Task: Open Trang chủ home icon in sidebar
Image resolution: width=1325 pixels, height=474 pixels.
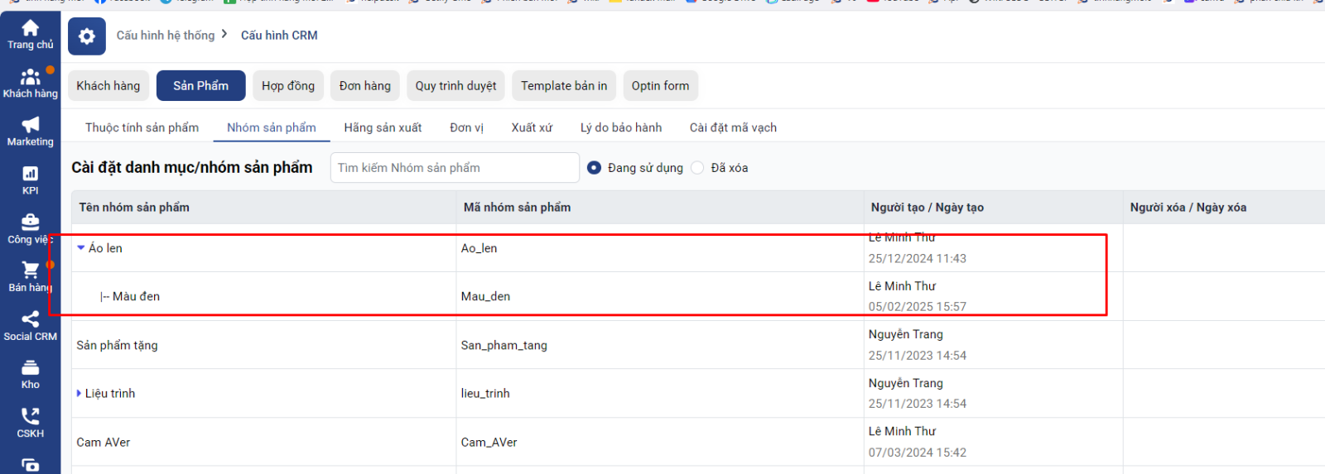Action: coord(30,28)
